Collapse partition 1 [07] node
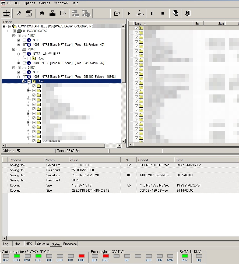This screenshot has width=239, height=264. pyautogui.click(x=13, y=36)
